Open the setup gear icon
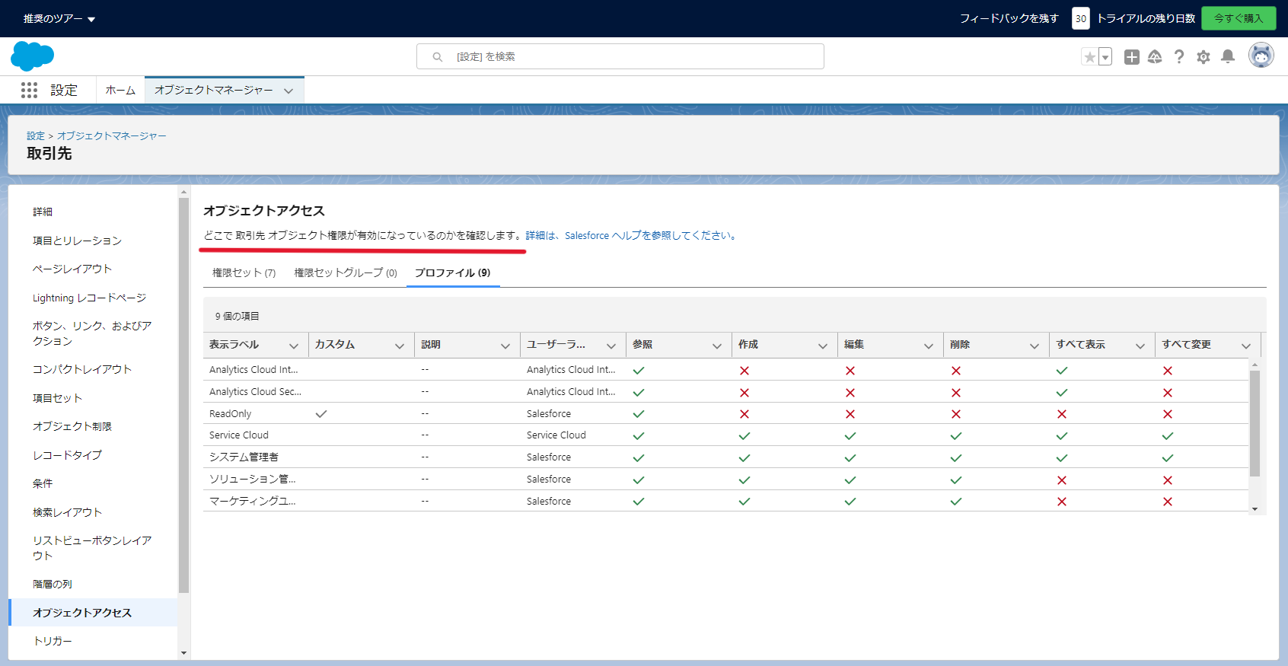Viewport: 1288px width, 666px height. coord(1204,57)
